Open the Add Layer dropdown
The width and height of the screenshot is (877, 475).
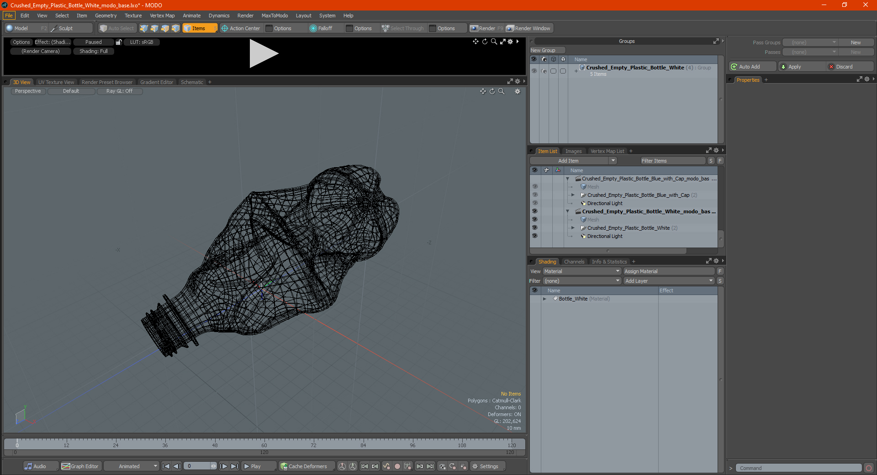(x=669, y=281)
